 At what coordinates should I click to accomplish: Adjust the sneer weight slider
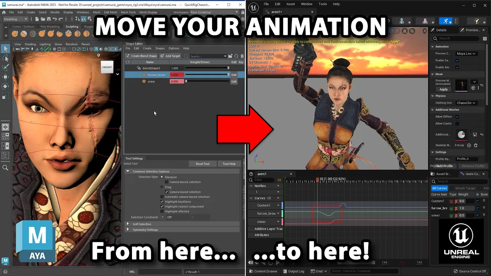click(x=207, y=81)
